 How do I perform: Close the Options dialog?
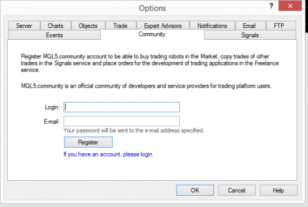coord(290,6)
